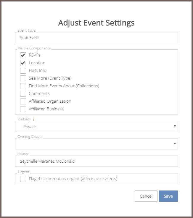Cancel adjusting event settings
193x218 pixels.
[x=146, y=196]
